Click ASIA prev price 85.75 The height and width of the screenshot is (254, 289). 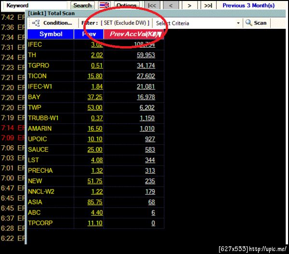[x=95, y=202]
